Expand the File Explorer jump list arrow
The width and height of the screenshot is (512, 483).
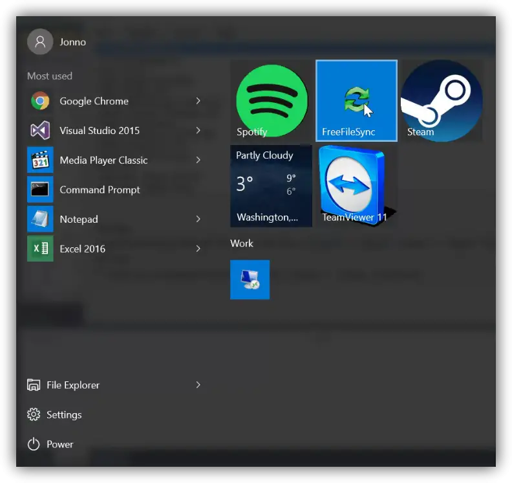(198, 385)
